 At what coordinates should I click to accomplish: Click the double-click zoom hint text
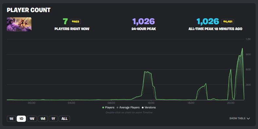pos(129,112)
